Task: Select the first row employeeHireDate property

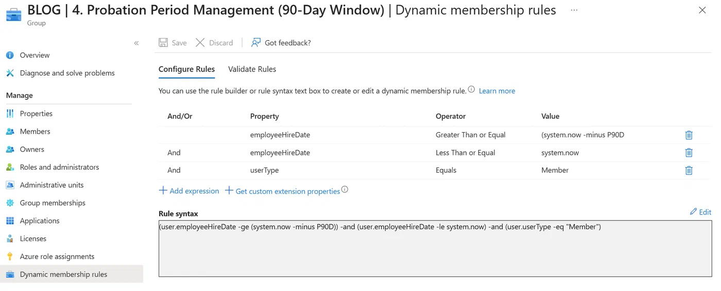Action: click(280, 135)
